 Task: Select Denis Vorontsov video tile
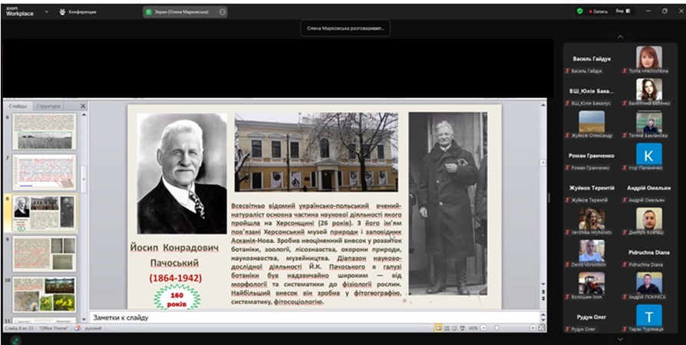click(592, 253)
